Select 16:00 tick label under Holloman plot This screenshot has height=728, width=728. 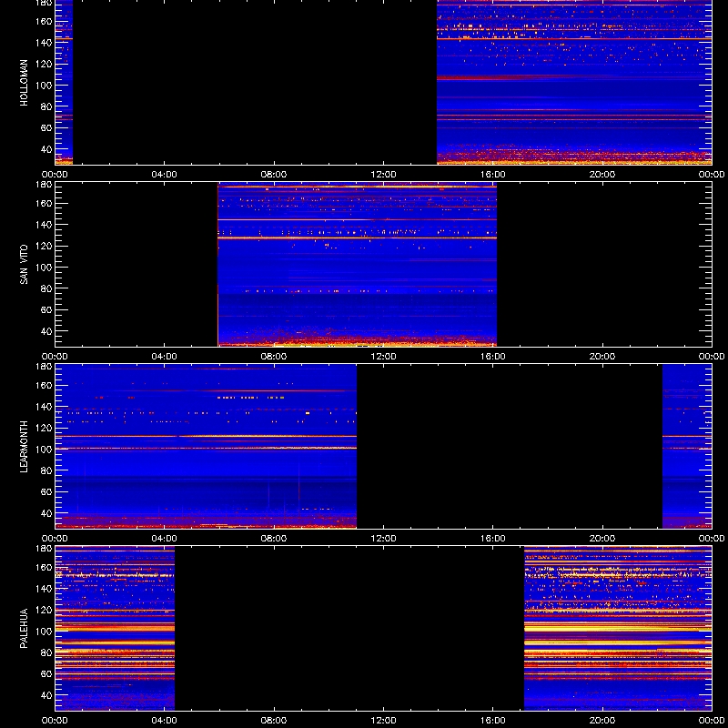tap(493, 175)
